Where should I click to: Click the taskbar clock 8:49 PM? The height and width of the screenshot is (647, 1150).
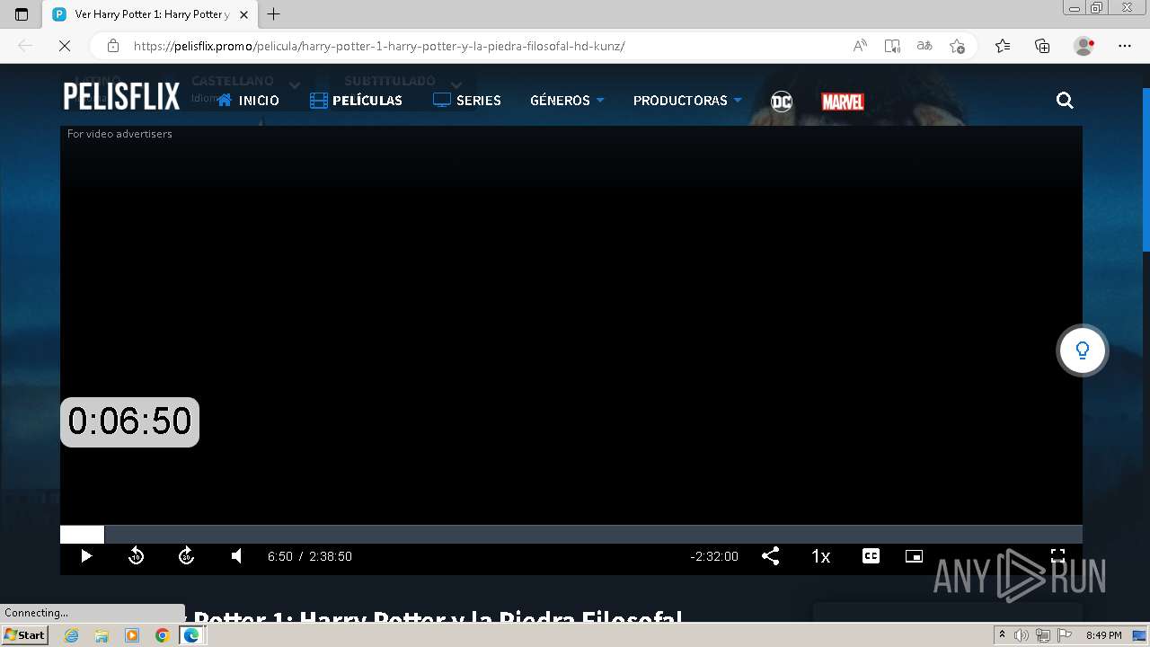(1103, 635)
